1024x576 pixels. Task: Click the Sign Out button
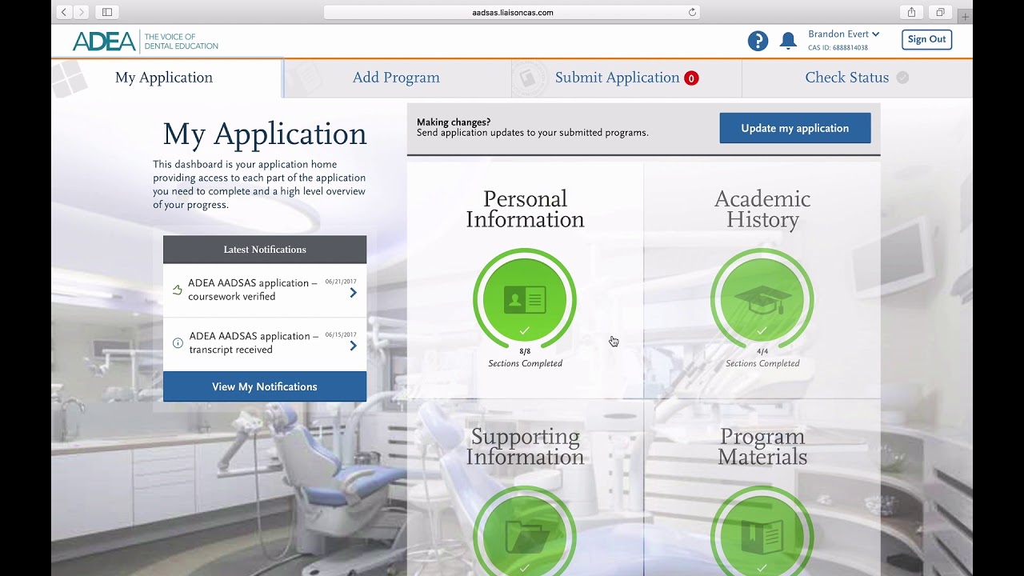(x=926, y=39)
